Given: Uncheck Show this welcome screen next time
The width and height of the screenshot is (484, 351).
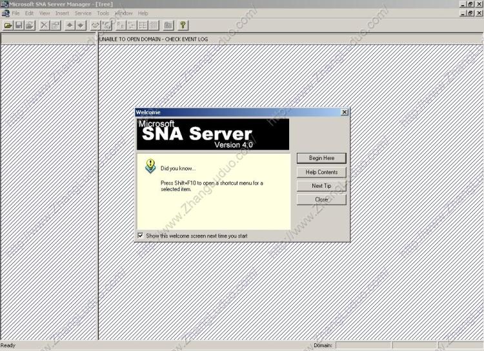Looking at the screenshot, I should 141,236.
